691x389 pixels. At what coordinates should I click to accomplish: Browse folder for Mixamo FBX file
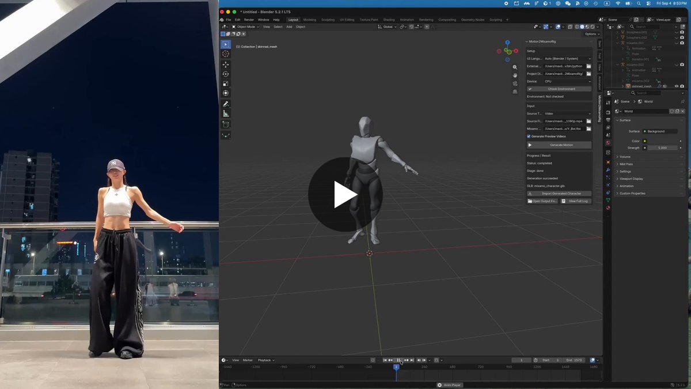(589, 129)
